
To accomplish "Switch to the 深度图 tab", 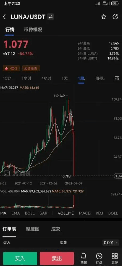I will point(33,229).
